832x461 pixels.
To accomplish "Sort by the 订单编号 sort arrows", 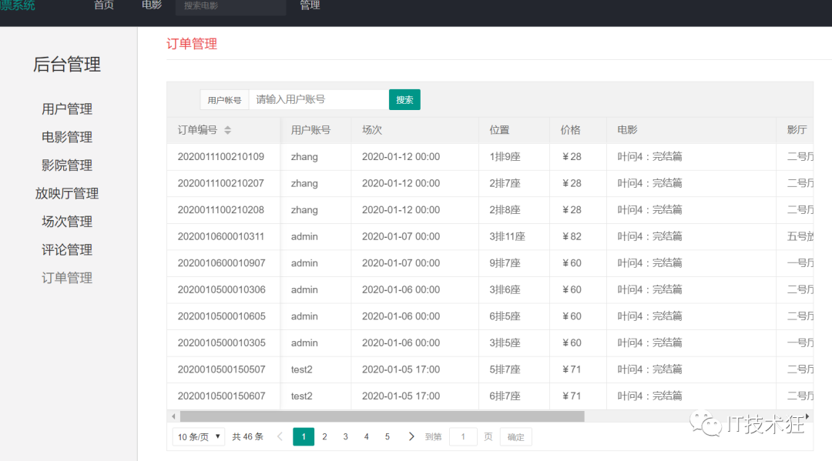I will click(227, 130).
